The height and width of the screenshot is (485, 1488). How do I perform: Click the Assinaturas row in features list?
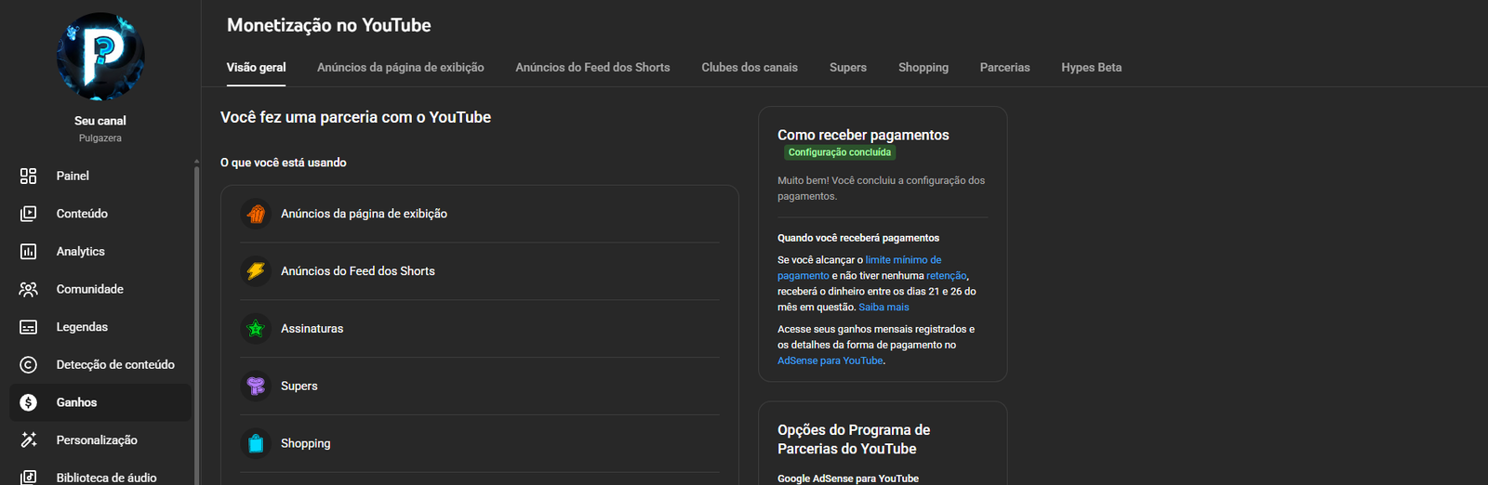pos(479,329)
